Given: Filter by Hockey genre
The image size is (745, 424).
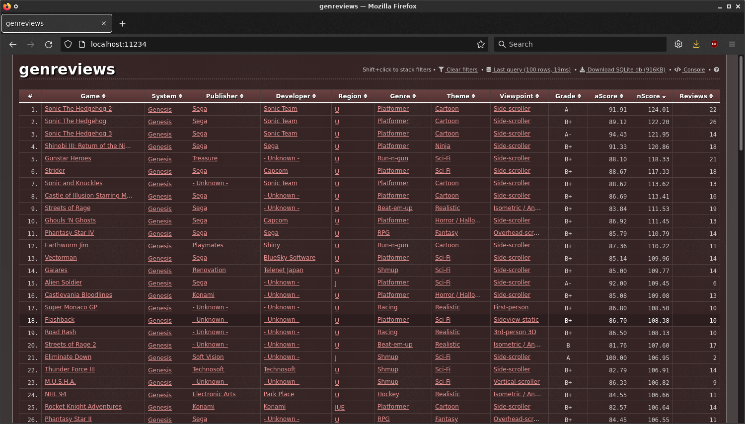Looking at the screenshot, I should pyautogui.click(x=388, y=394).
